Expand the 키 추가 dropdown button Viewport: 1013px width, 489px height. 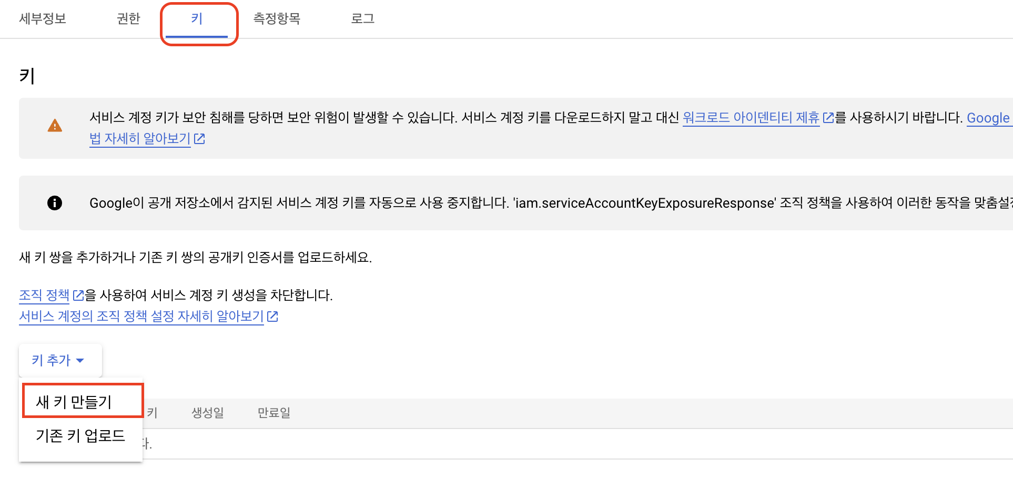(59, 360)
